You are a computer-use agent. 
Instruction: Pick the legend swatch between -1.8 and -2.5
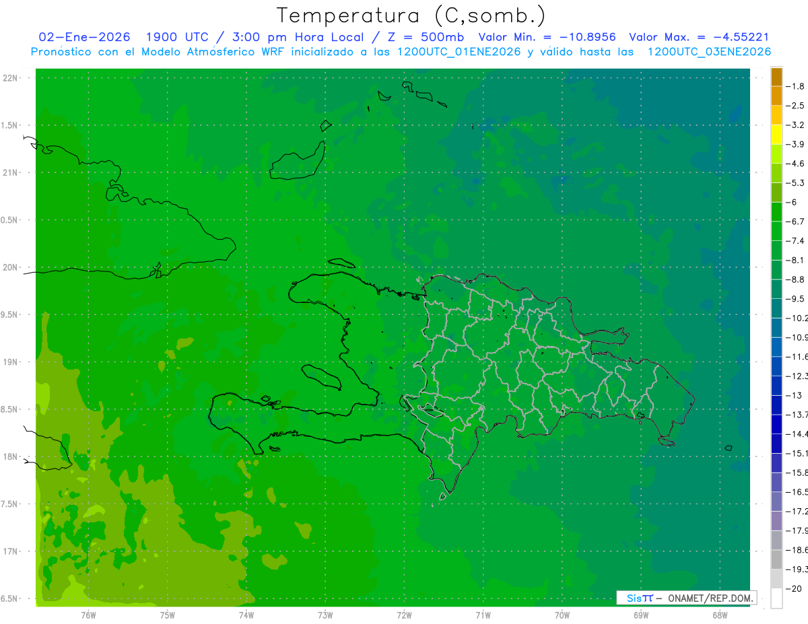coord(776,96)
